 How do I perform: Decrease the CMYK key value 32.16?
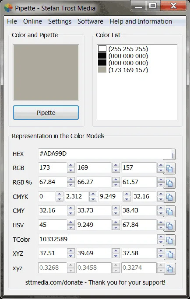pyautogui.click(x=161, y=199)
